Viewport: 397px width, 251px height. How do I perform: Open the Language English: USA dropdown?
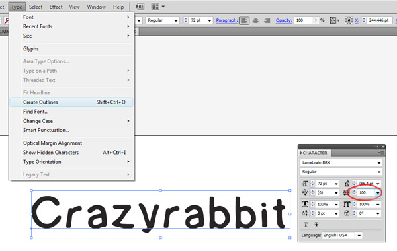[x=359, y=236]
